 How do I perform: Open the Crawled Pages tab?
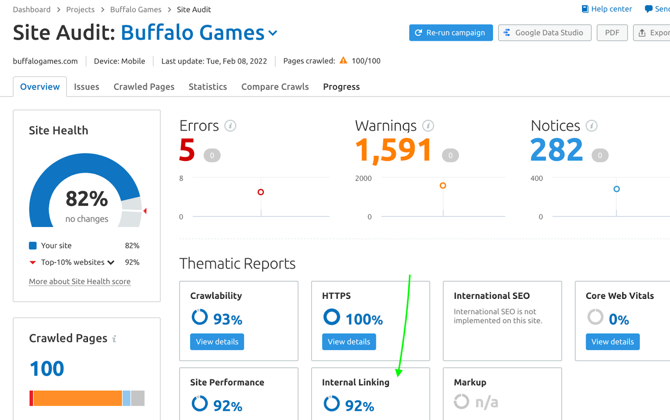pos(144,87)
